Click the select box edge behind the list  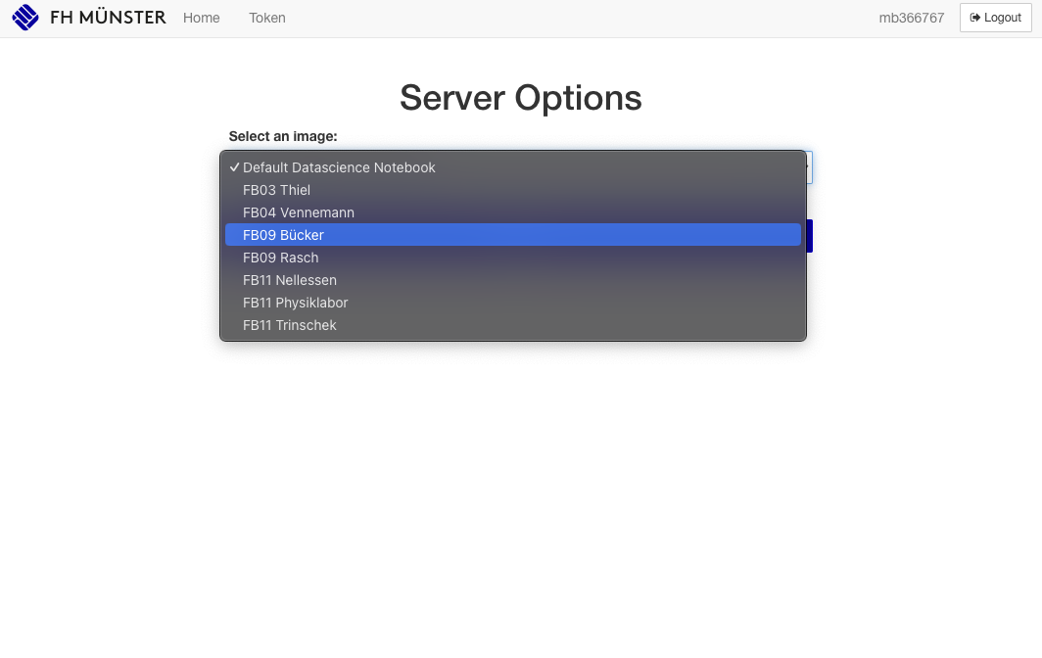pos(809,167)
